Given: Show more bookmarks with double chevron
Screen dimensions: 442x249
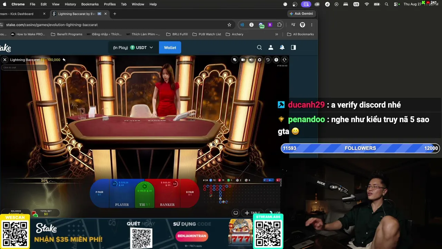Looking at the screenshot, I should pos(277,34).
